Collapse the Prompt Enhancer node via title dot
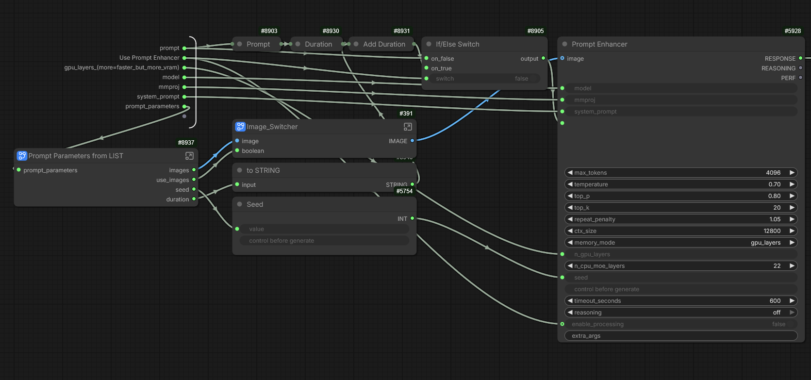The width and height of the screenshot is (811, 380). (x=565, y=44)
